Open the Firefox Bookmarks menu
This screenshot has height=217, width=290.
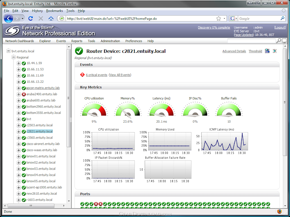tap(54, 11)
